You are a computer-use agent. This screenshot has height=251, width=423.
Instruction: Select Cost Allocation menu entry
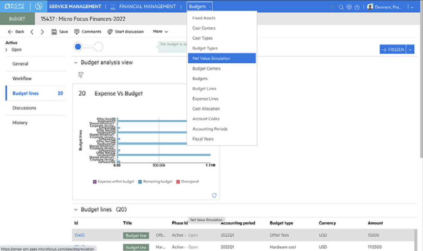pyautogui.click(x=222, y=108)
